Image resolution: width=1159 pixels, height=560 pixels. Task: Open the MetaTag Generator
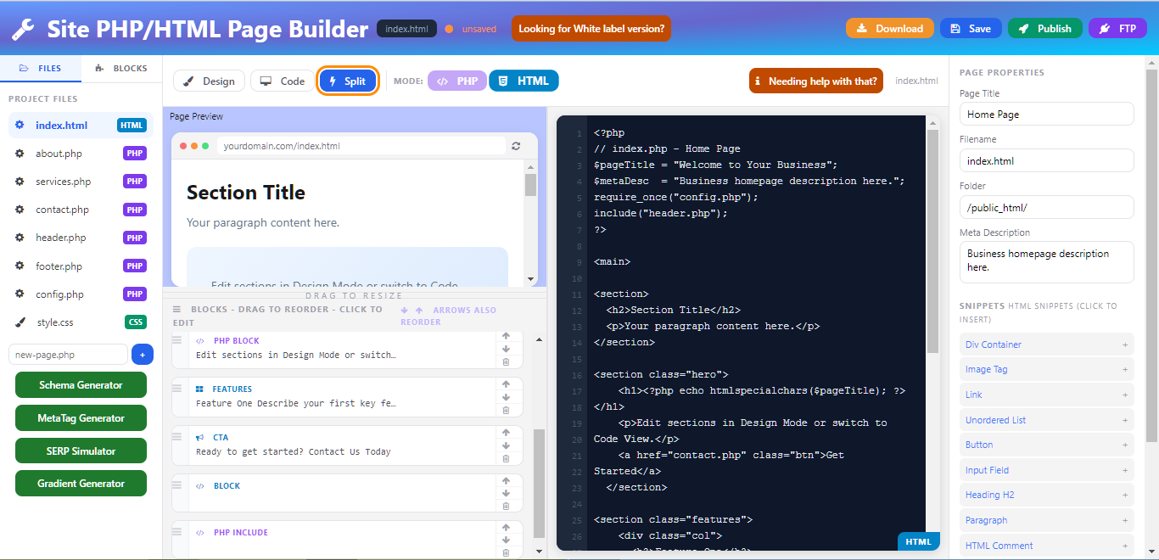tap(81, 418)
